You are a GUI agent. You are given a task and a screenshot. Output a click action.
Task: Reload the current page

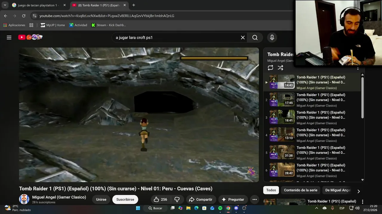[x=24, y=16]
